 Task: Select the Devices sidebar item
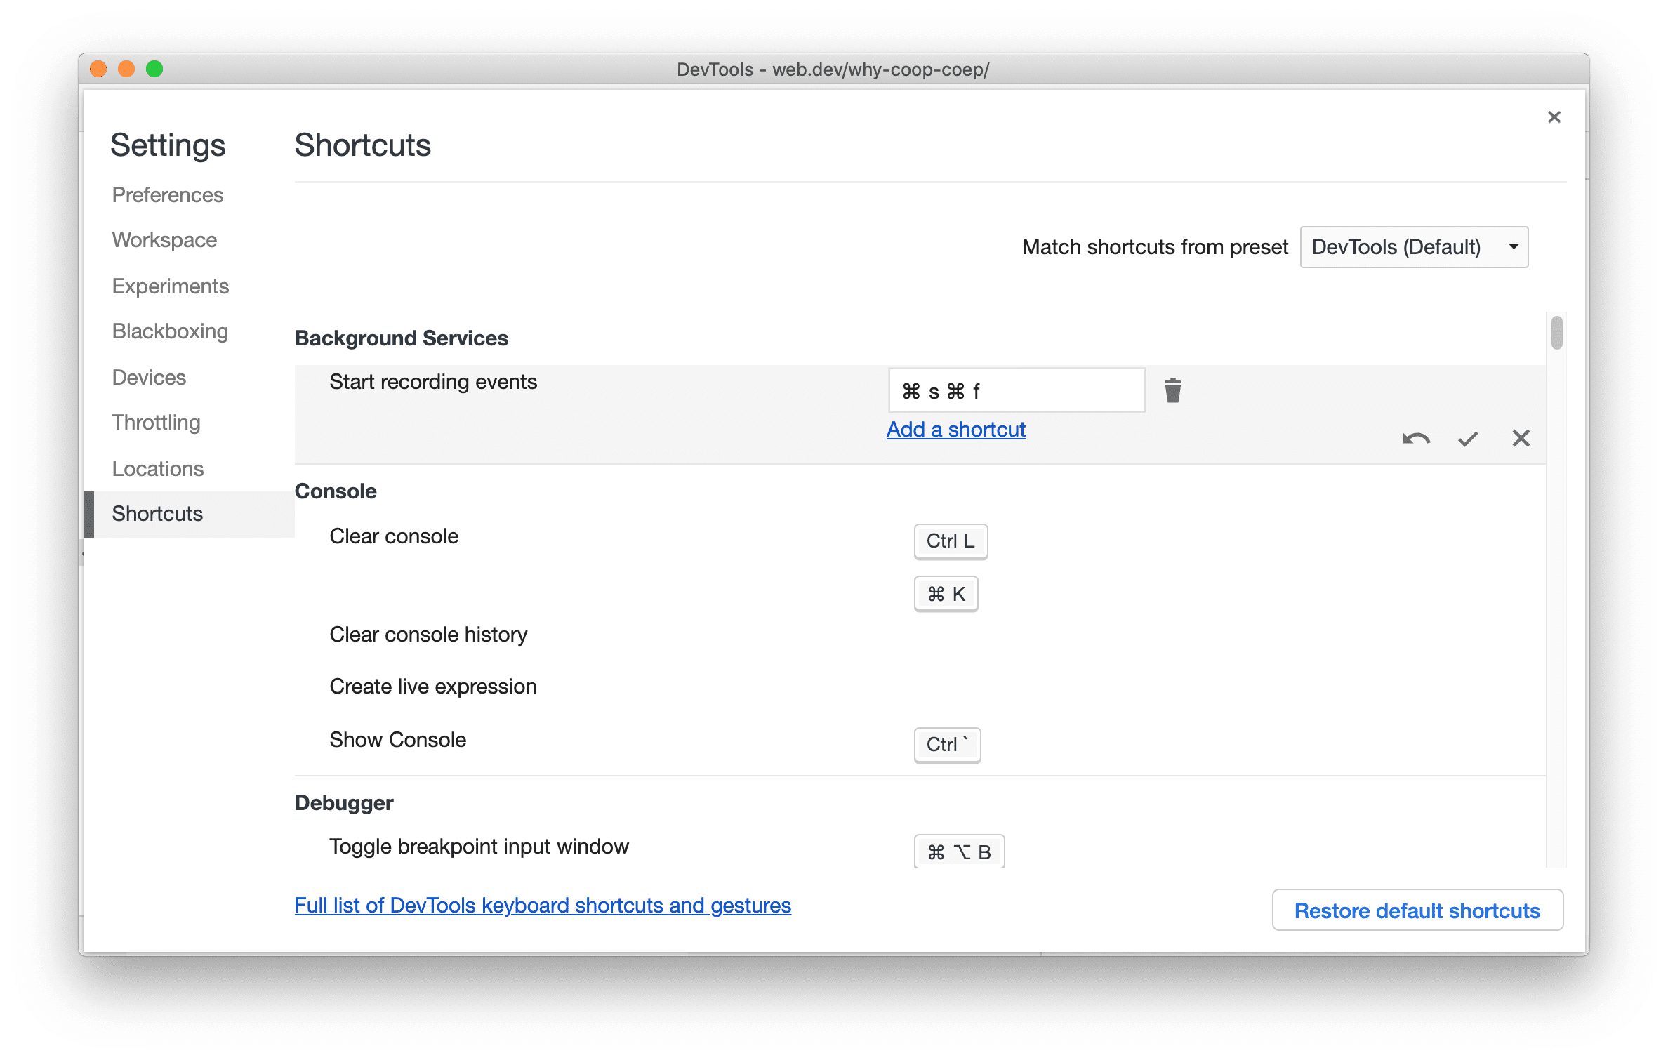coord(148,377)
